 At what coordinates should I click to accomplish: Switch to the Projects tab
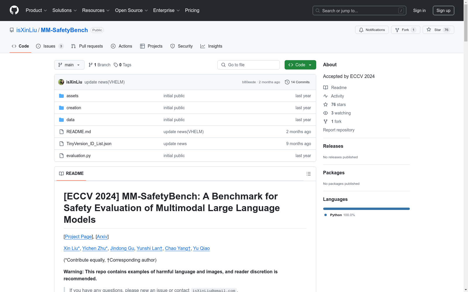click(151, 46)
